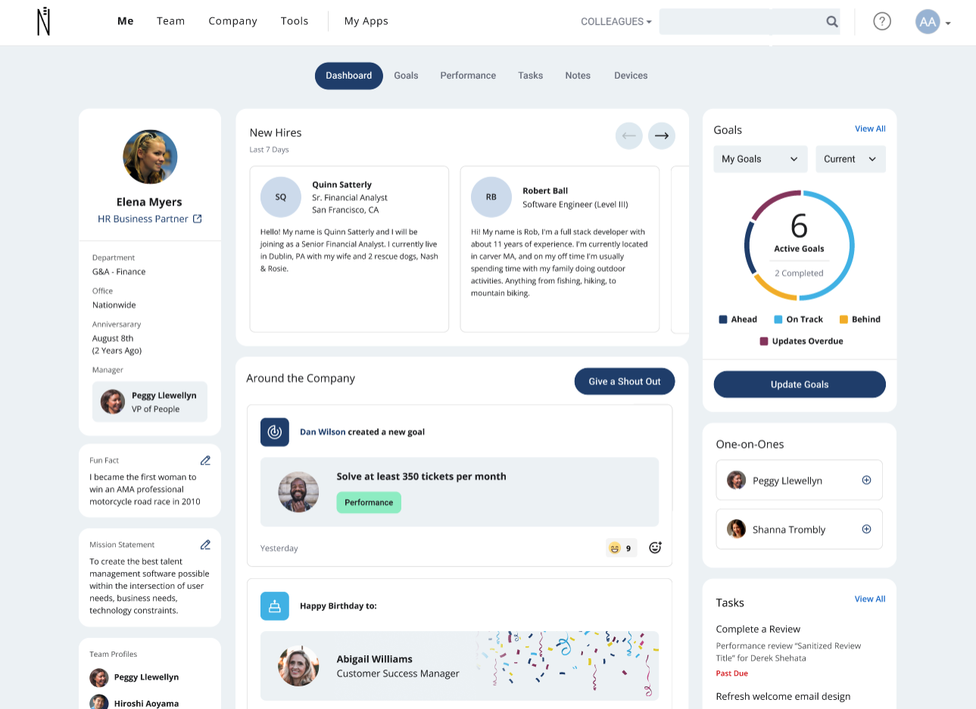
Task: Open Peggy Llewellyn in Team Profiles
Action: tap(135, 677)
